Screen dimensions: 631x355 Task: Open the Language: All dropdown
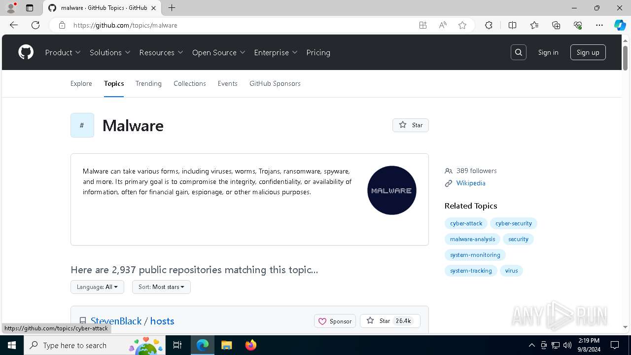point(97,287)
